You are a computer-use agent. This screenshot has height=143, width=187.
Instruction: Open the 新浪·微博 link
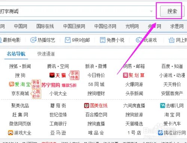coord(96,66)
